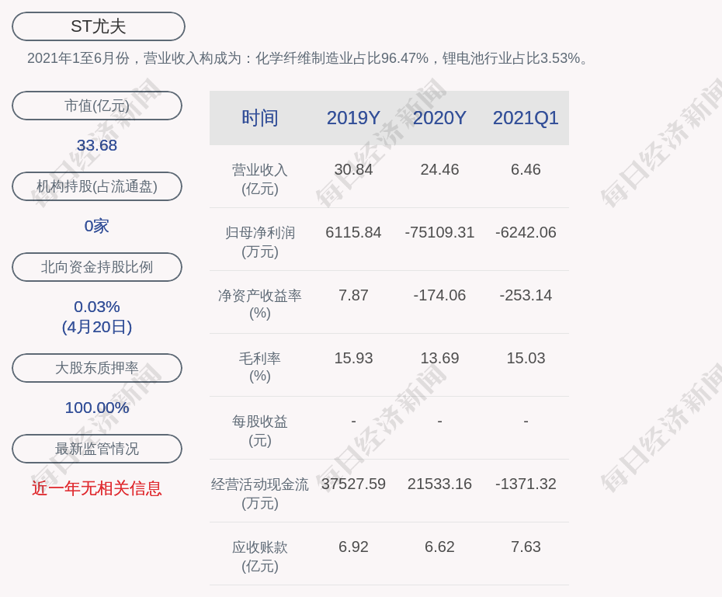Select the 净资产收益率 (%) row label

[x=260, y=304]
